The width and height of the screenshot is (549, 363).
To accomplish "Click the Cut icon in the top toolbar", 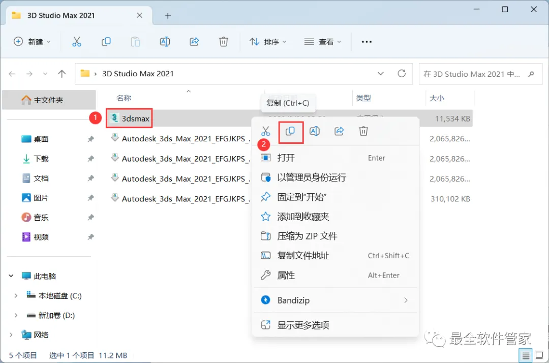I will tap(76, 42).
